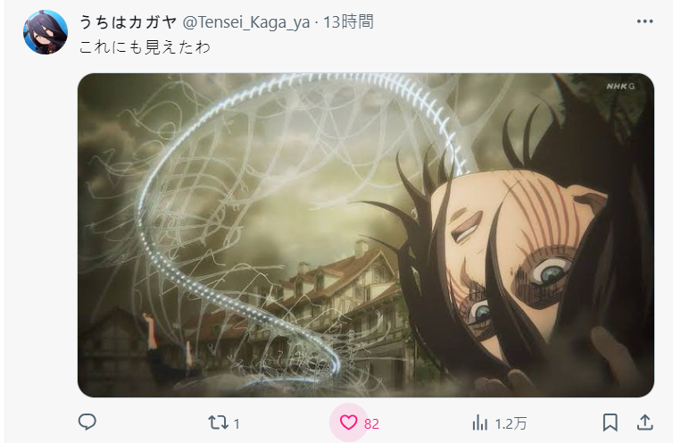Click the tweet text これにも見えたわ

(x=145, y=47)
